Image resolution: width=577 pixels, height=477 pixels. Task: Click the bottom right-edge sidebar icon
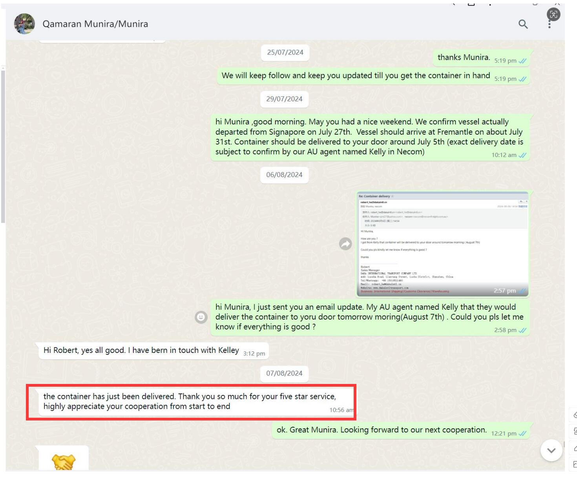[574, 464]
